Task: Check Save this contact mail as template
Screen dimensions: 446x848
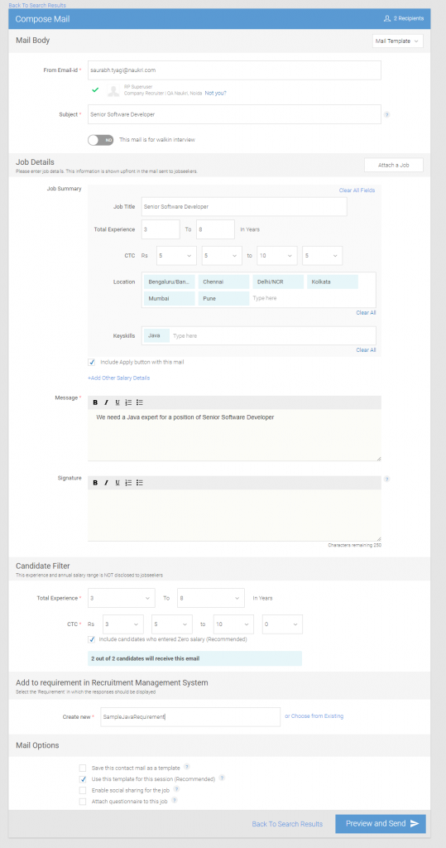Action: point(82,768)
